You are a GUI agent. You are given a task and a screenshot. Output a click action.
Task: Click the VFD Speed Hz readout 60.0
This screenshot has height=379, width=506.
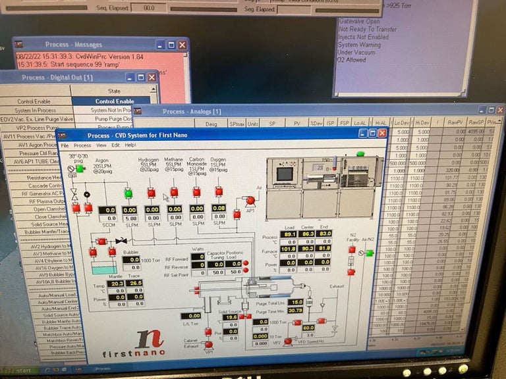pyautogui.click(x=308, y=328)
